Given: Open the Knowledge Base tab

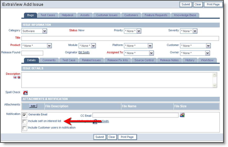Looking at the screenshot, I should [185, 15].
